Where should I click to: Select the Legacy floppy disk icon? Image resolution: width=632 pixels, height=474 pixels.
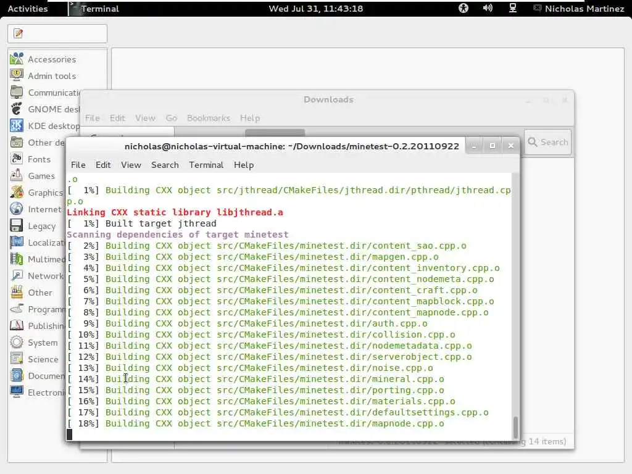[17, 226]
